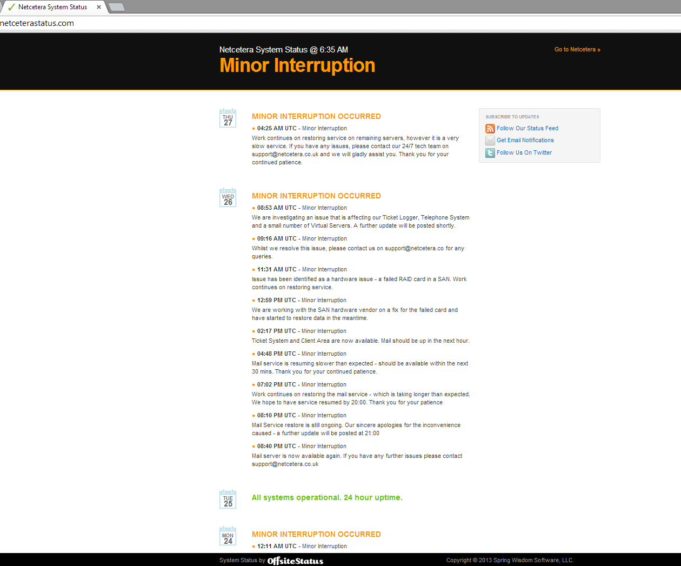
Task: Open Follow Our Status Feed link
Action: pyautogui.click(x=528, y=129)
